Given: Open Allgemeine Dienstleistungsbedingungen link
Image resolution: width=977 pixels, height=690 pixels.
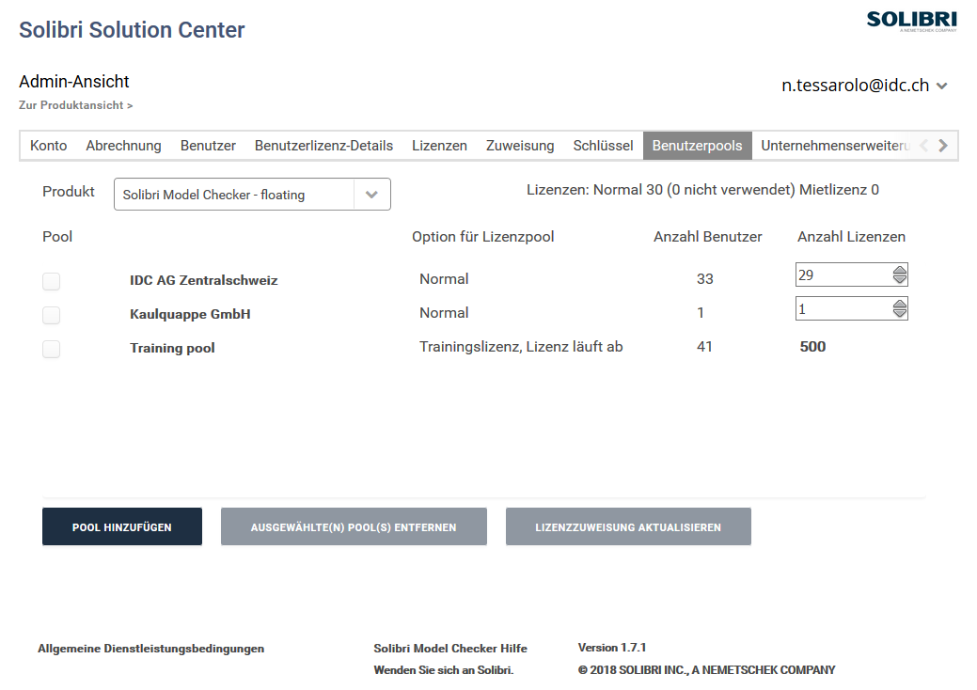Looking at the screenshot, I should pyautogui.click(x=150, y=649).
